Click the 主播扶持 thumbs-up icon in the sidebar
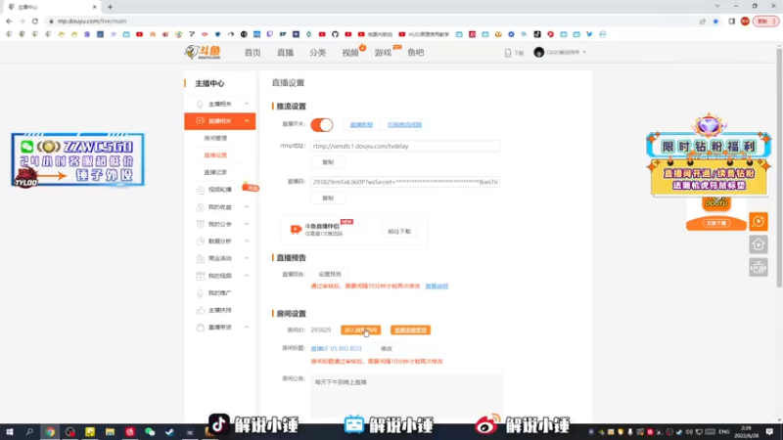The width and height of the screenshot is (783, 440). [x=201, y=310]
